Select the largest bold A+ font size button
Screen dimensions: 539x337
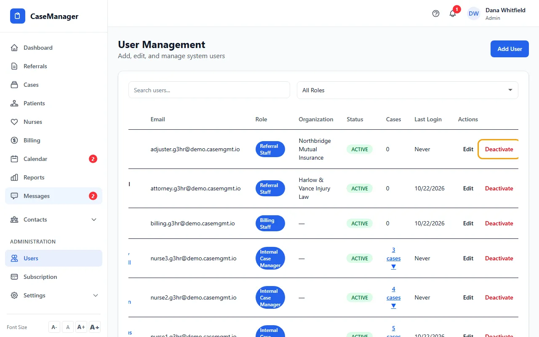[x=95, y=327]
